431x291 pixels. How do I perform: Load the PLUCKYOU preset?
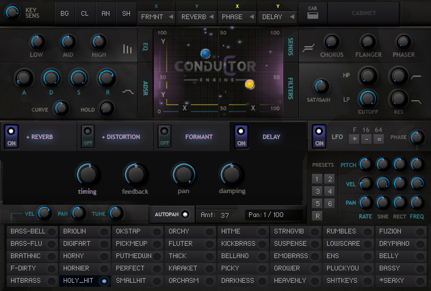pyautogui.click(x=348, y=268)
